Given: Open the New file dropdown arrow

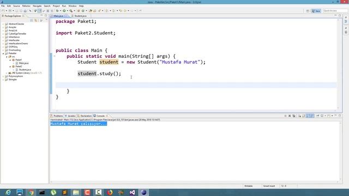Looking at the screenshot, I should click(6, 11).
